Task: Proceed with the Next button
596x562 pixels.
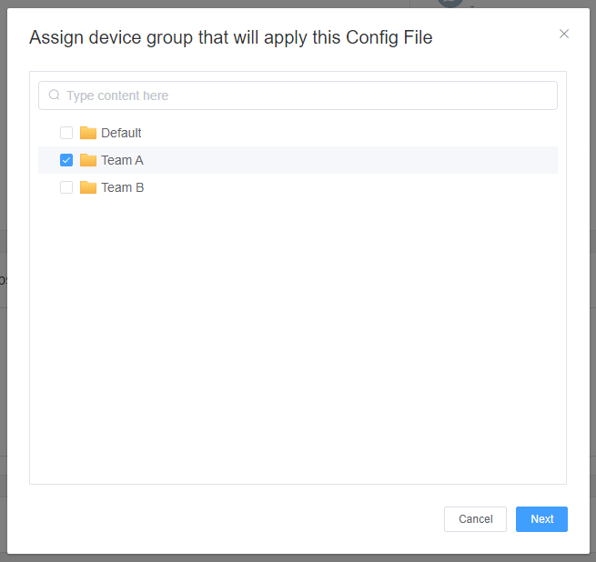Action: coord(541,519)
